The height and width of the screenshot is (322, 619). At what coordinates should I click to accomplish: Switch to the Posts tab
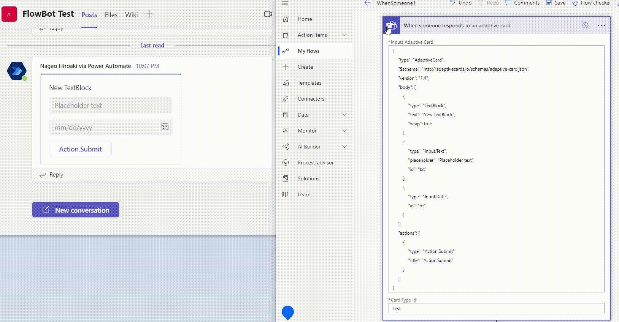(89, 15)
